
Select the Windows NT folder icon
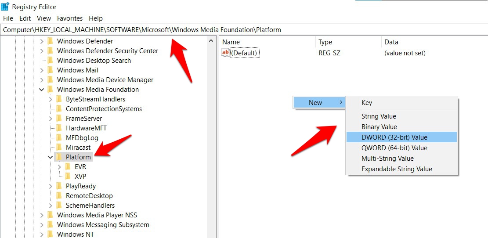click(50, 234)
